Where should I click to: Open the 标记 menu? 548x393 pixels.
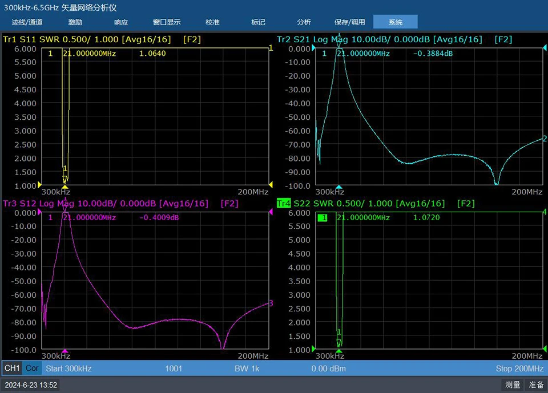[x=258, y=22]
